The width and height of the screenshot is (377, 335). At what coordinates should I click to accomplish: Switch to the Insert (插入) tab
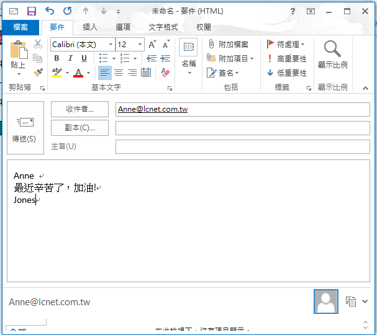pyautogui.click(x=90, y=27)
